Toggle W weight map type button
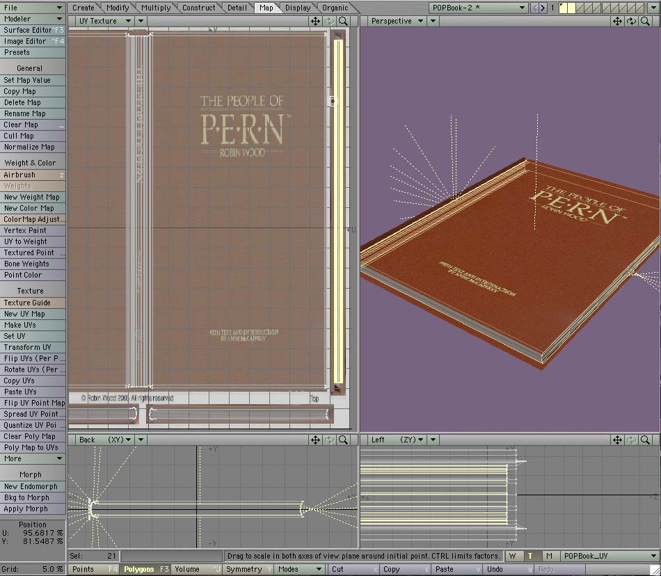This screenshot has width=661, height=576. (513, 556)
